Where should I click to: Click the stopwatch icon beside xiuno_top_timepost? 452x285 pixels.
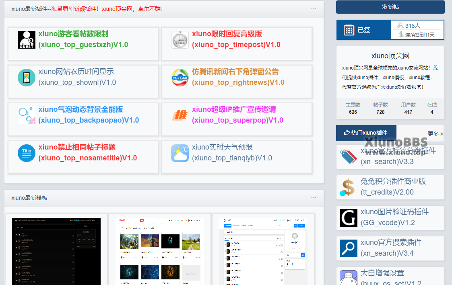tap(180, 40)
